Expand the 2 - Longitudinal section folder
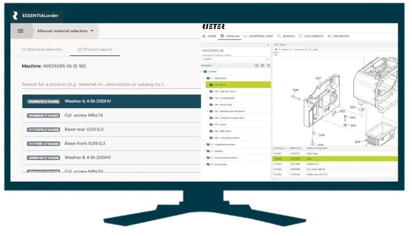This screenshot has width=412, height=236. [x=205, y=144]
